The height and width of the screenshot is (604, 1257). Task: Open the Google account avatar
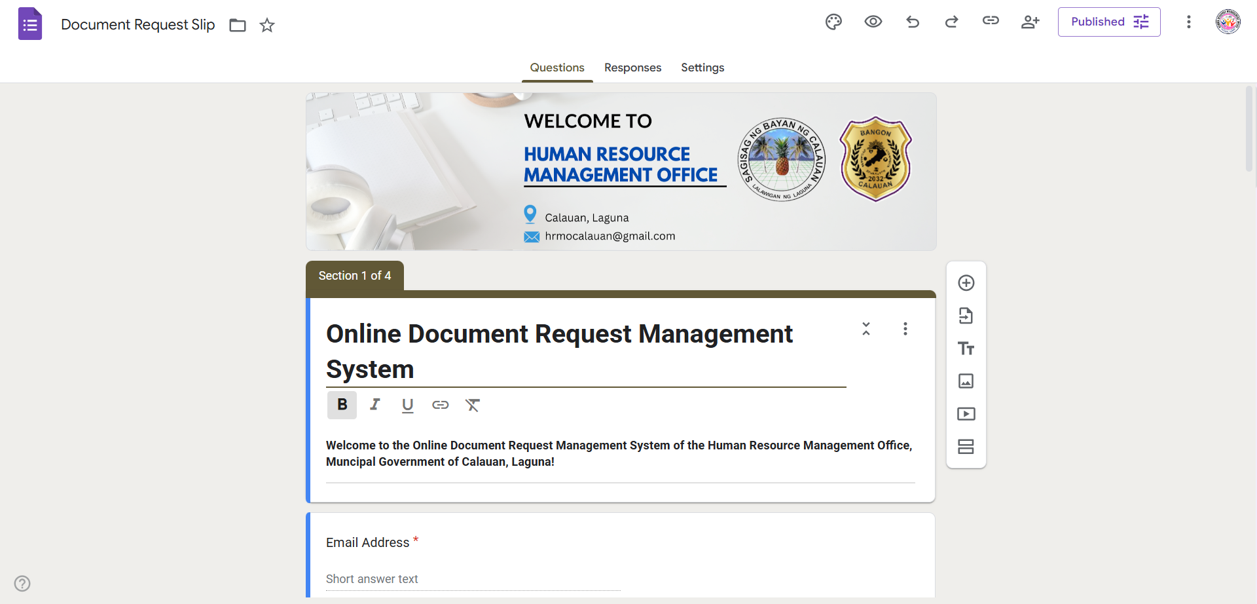(1228, 22)
